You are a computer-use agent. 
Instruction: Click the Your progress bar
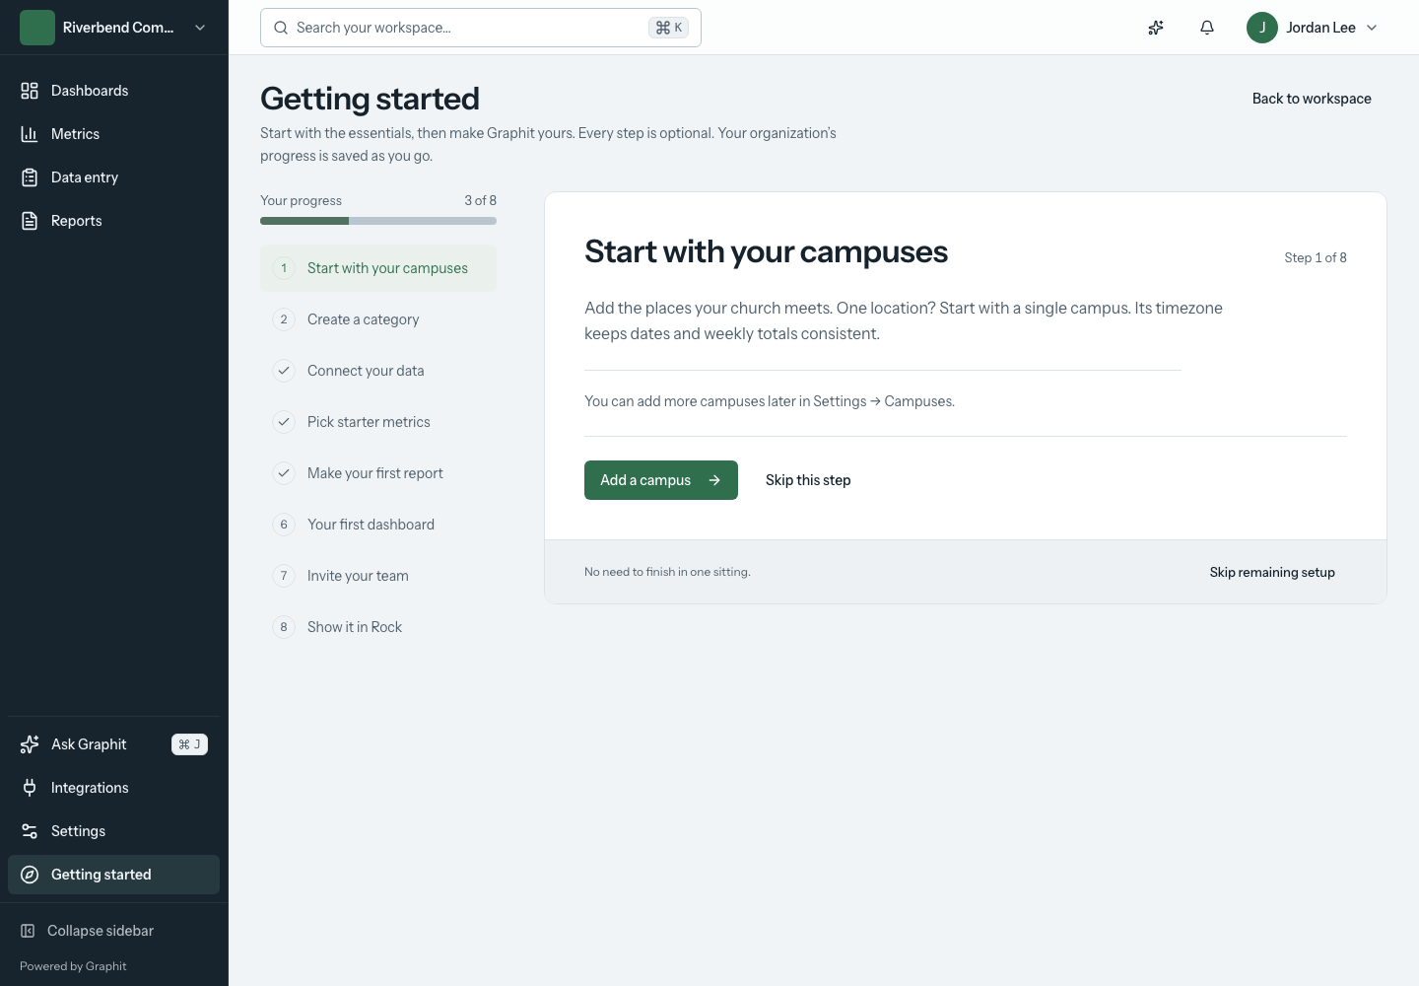tap(378, 221)
